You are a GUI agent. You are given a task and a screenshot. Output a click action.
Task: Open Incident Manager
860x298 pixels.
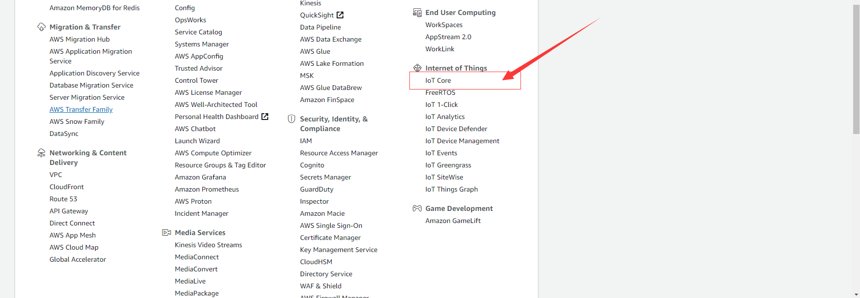tap(202, 213)
